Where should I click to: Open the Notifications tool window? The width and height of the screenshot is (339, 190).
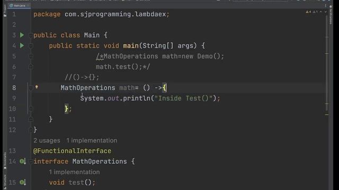click(x=331, y=15)
